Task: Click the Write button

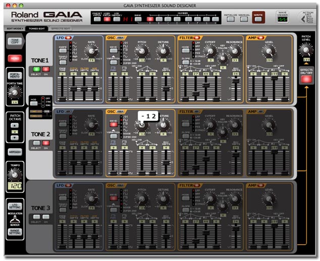Action: (x=258, y=19)
